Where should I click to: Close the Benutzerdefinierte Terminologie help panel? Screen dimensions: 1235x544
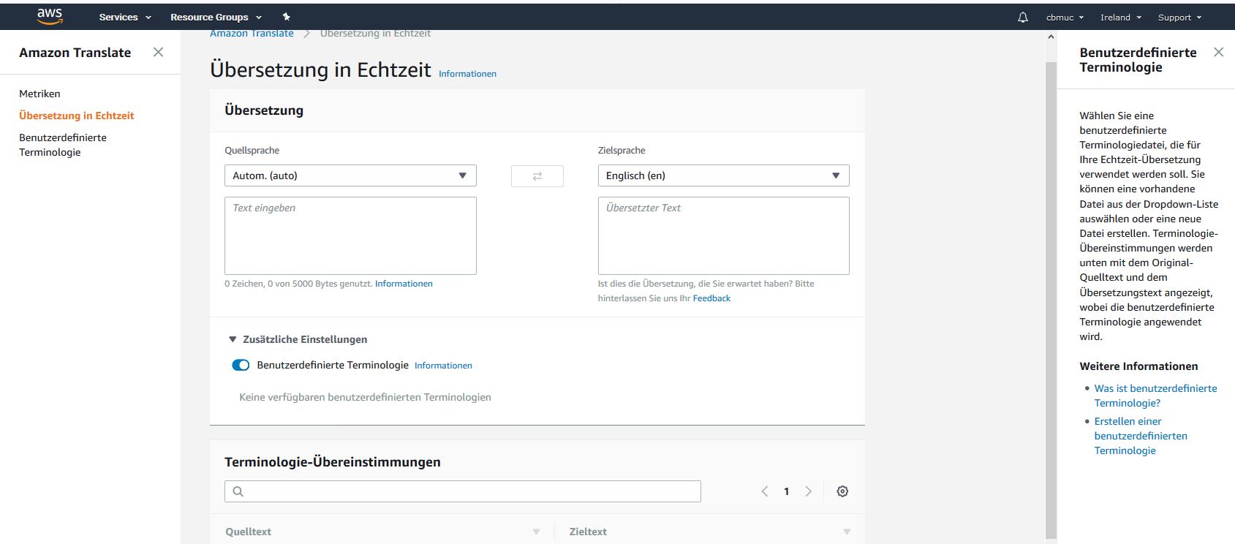(x=1218, y=52)
